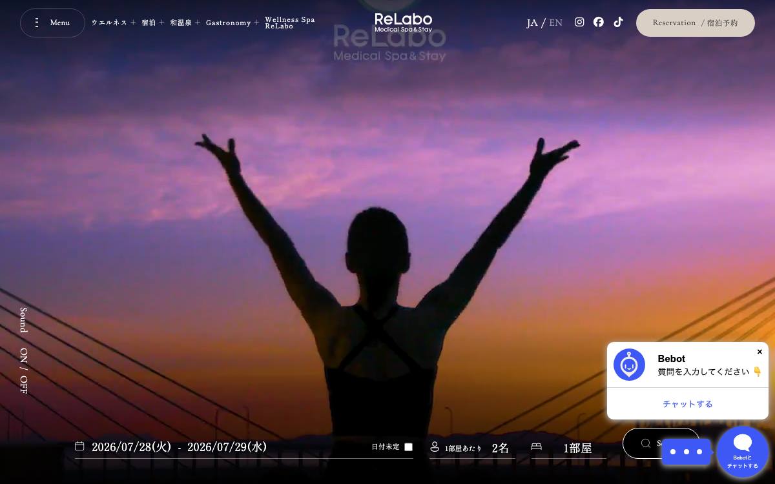Click the 質問を入力してください prompt text
The width and height of the screenshot is (775, 484).
(710, 372)
